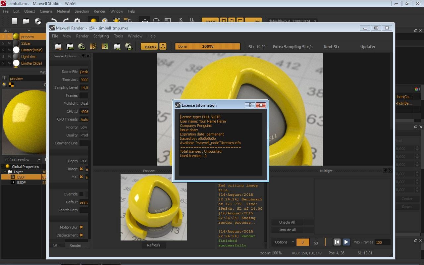Open Maxwell Render View menu
The height and width of the screenshot is (265, 424).
67,36
